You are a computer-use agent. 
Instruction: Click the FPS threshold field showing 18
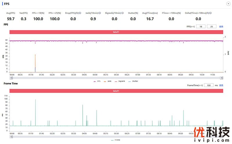click(x=201, y=26)
